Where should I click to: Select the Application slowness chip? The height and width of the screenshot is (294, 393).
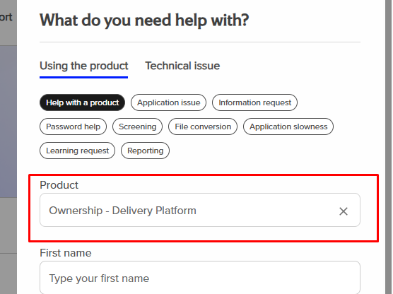tap(288, 127)
